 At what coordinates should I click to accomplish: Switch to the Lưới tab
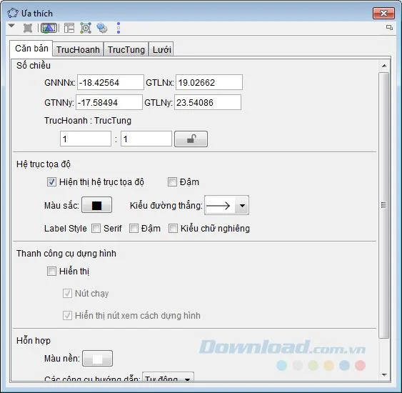point(162,49)
